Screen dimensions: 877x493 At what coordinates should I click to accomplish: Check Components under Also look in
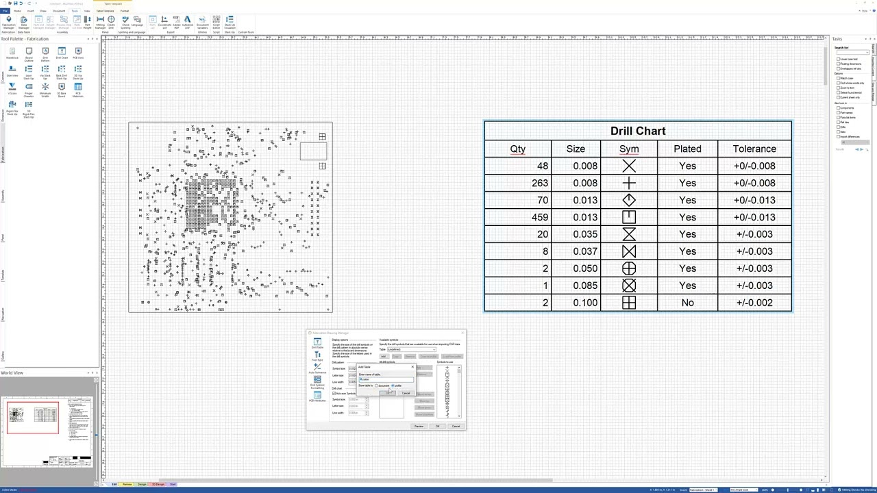pos(838,108)
